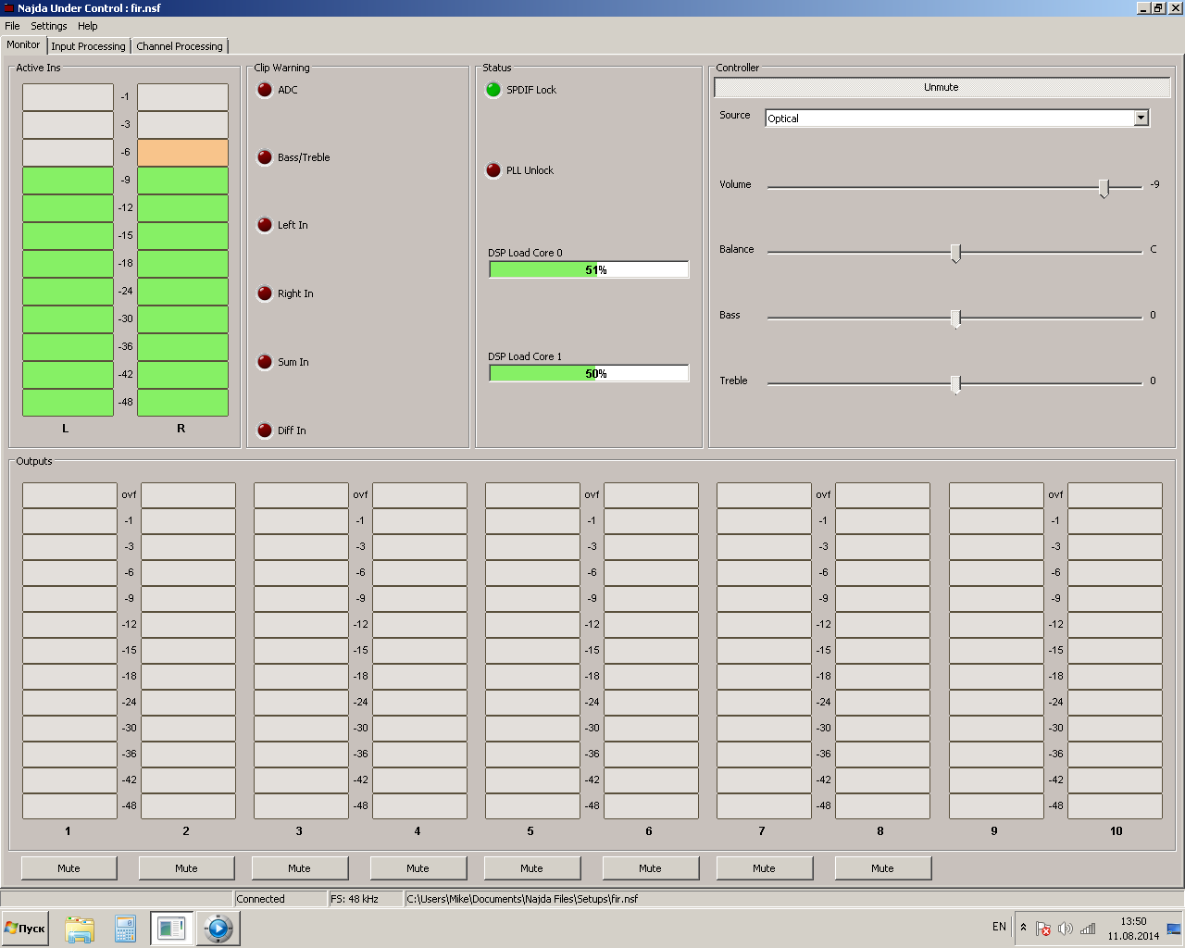The height and width of the screenshot is (948, 1185).
Task: Click the Bass/Treble clip warning LED
Action: tap(265, 157)
